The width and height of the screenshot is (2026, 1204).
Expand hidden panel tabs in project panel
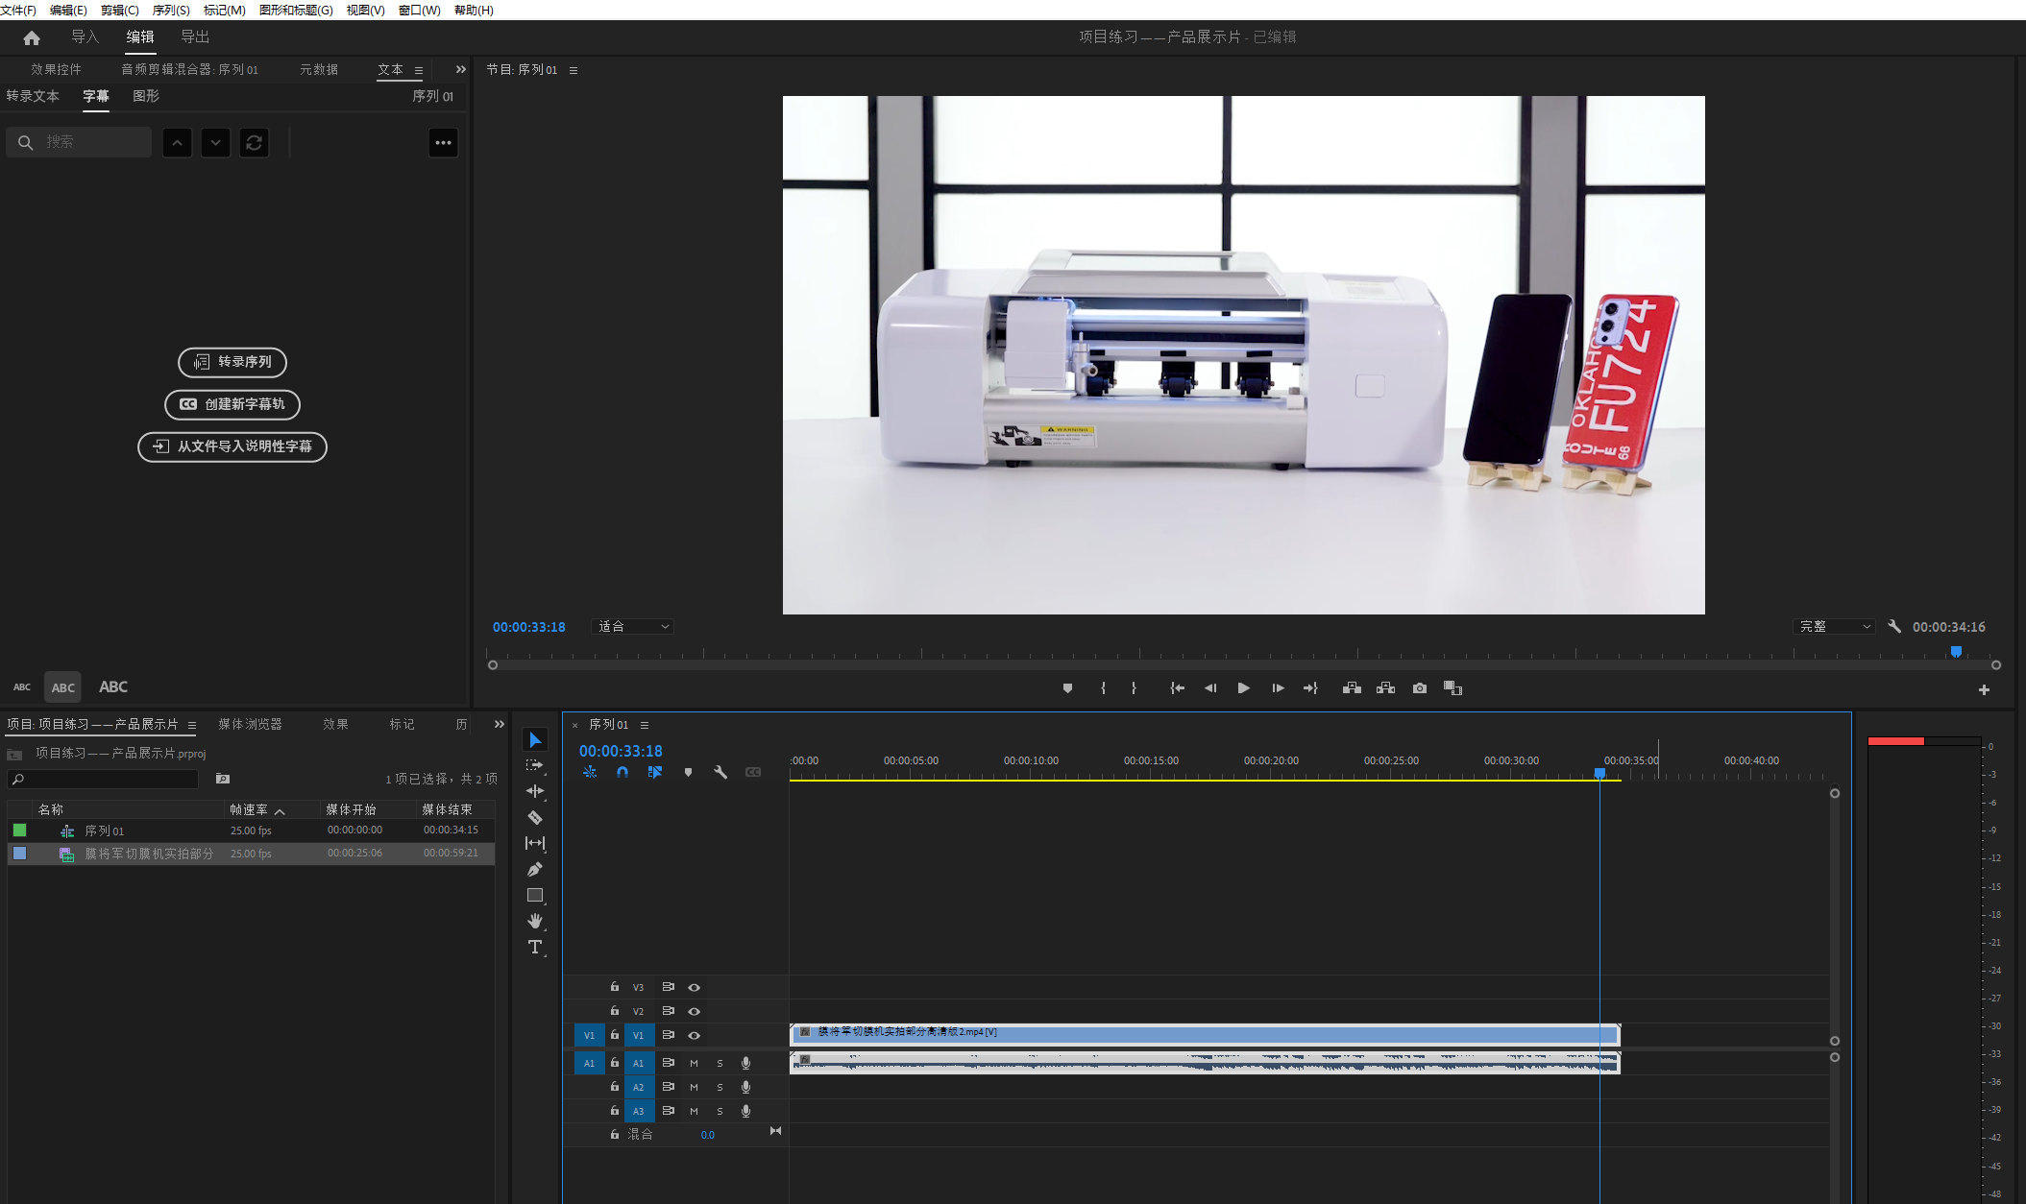tap(499, 724)
